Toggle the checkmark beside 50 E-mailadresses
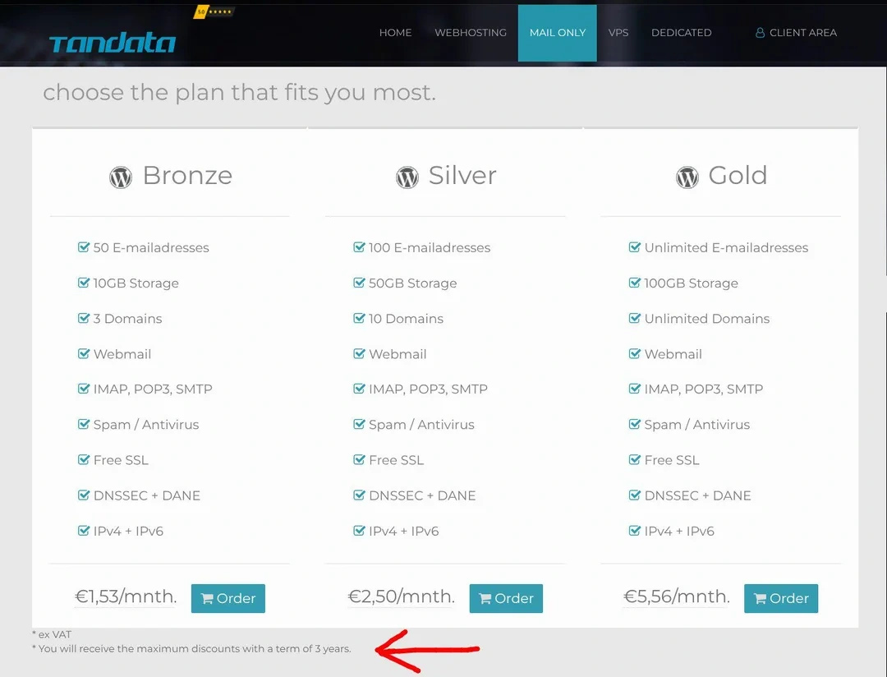 point(84,247)
